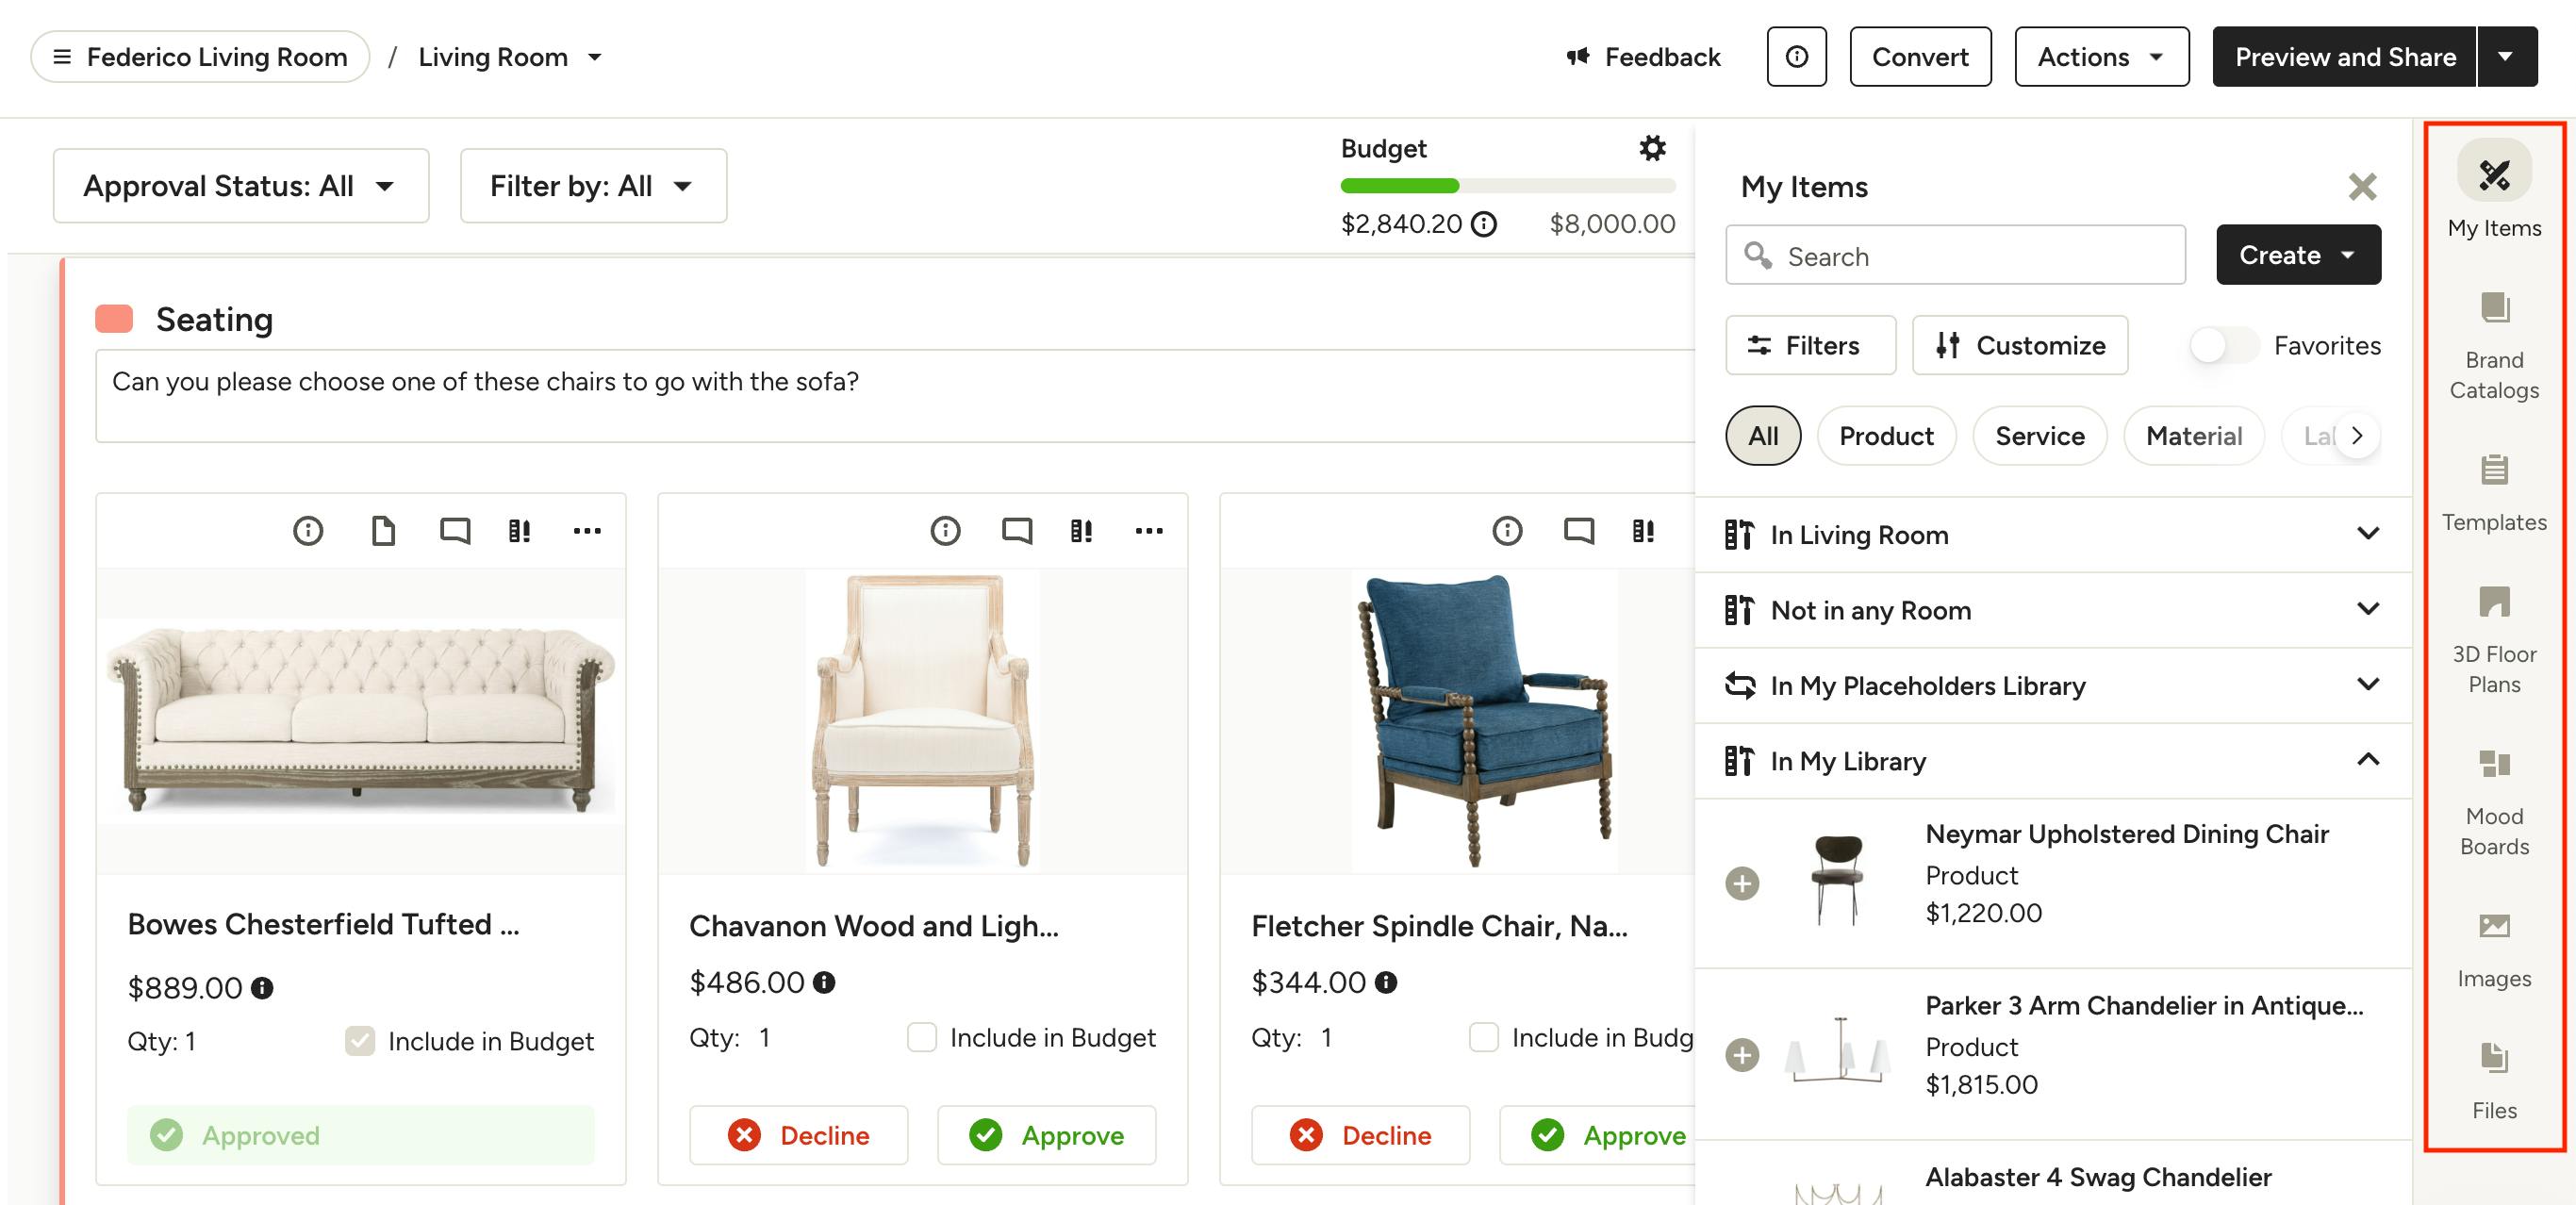The width and height of the screenshot is (2576, 1205).
Task: Open the comment icon on Chavanon chair card
Action: [x=1016, y=530]
